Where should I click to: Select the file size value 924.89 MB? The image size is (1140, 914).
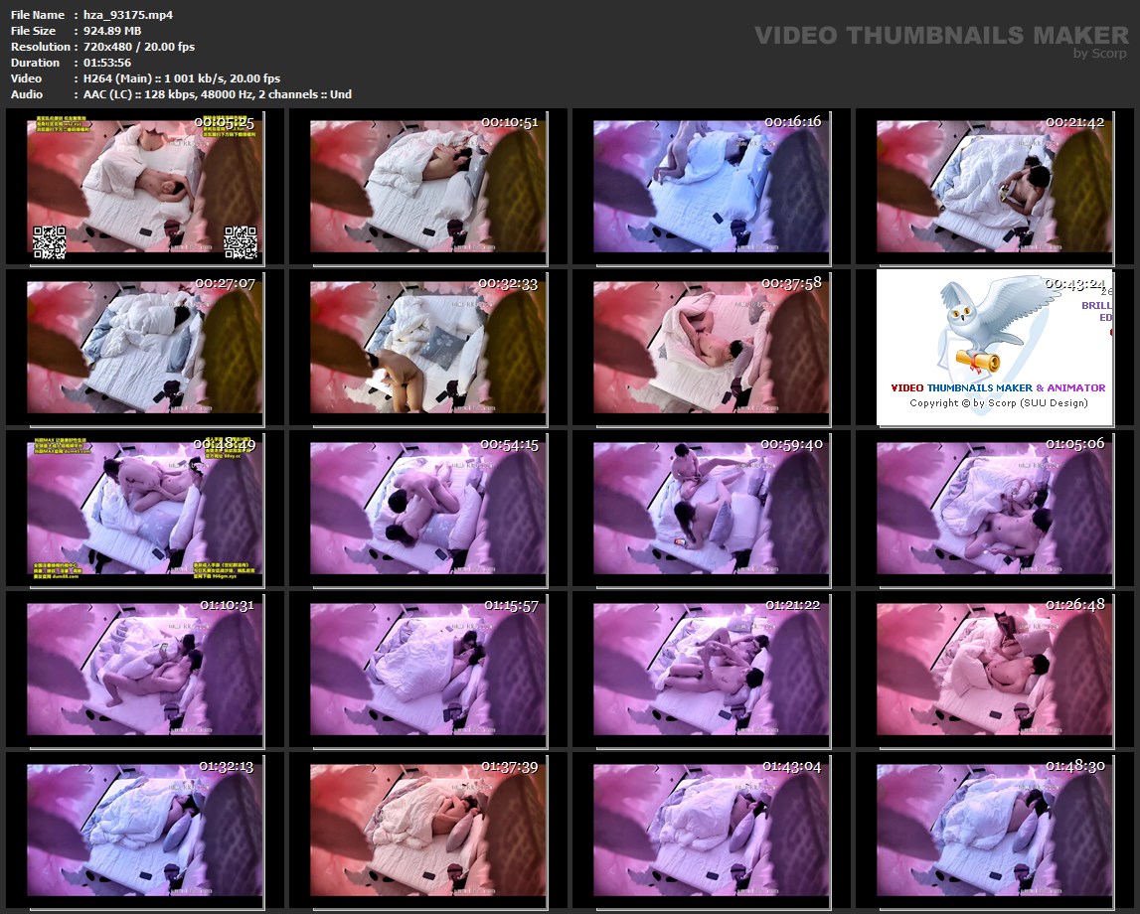tap(112, 31)
